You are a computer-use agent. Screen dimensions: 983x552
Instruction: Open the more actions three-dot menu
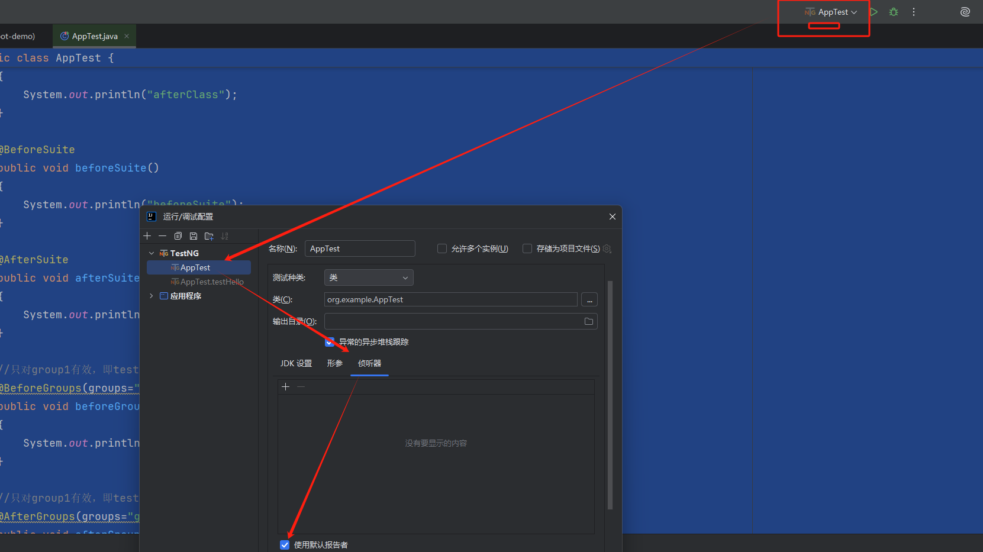click(x=914, y=12)
